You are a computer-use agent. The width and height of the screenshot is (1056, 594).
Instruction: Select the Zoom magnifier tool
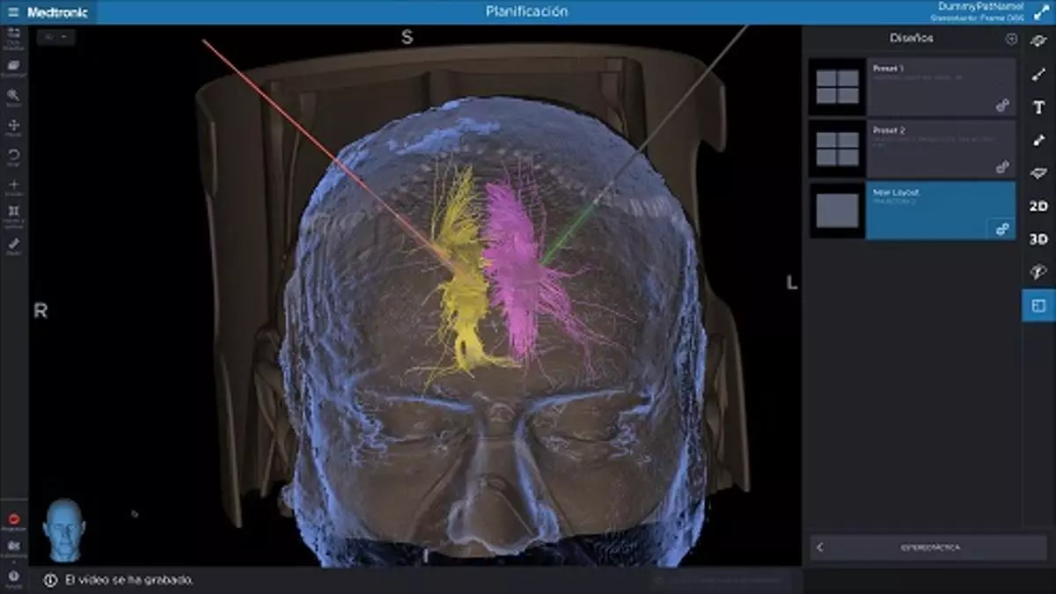13,95
